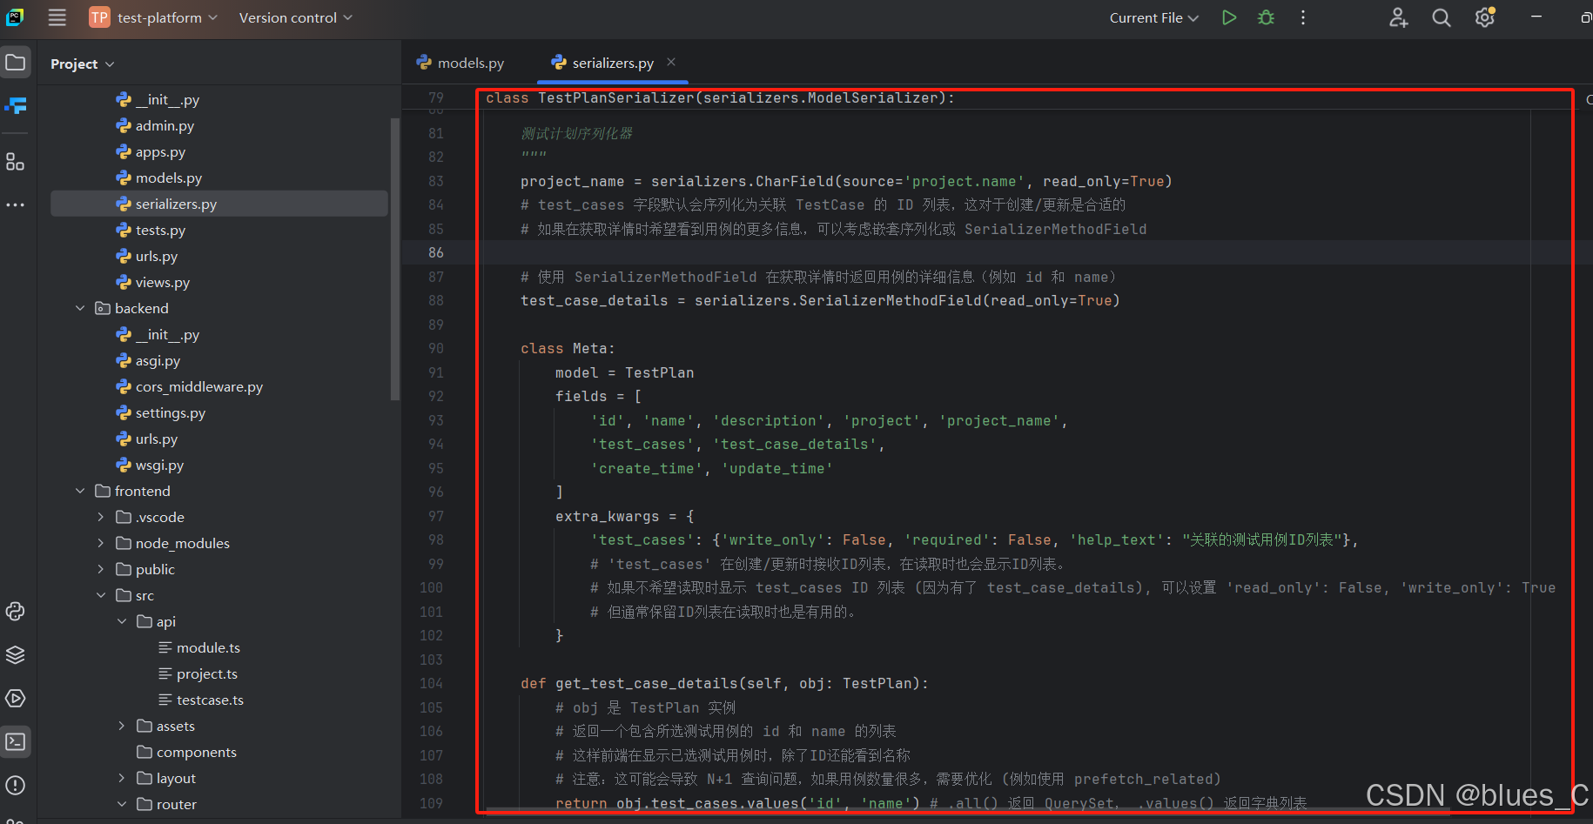Click line number 104 in gutter

tap(431, 683)
